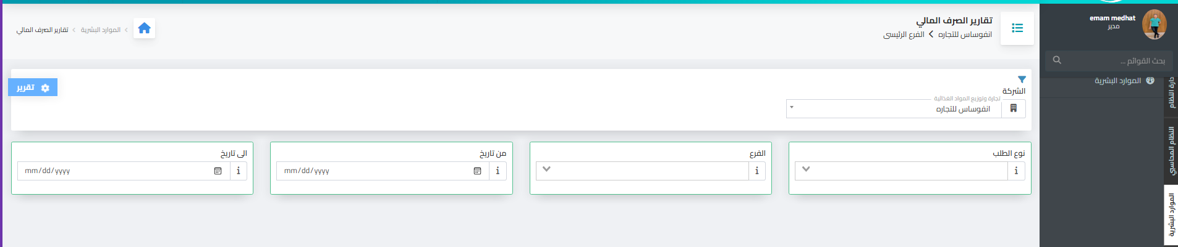Open calendar picker for من تاريخ
This screenshot has height=247, width=1178.
477,171
